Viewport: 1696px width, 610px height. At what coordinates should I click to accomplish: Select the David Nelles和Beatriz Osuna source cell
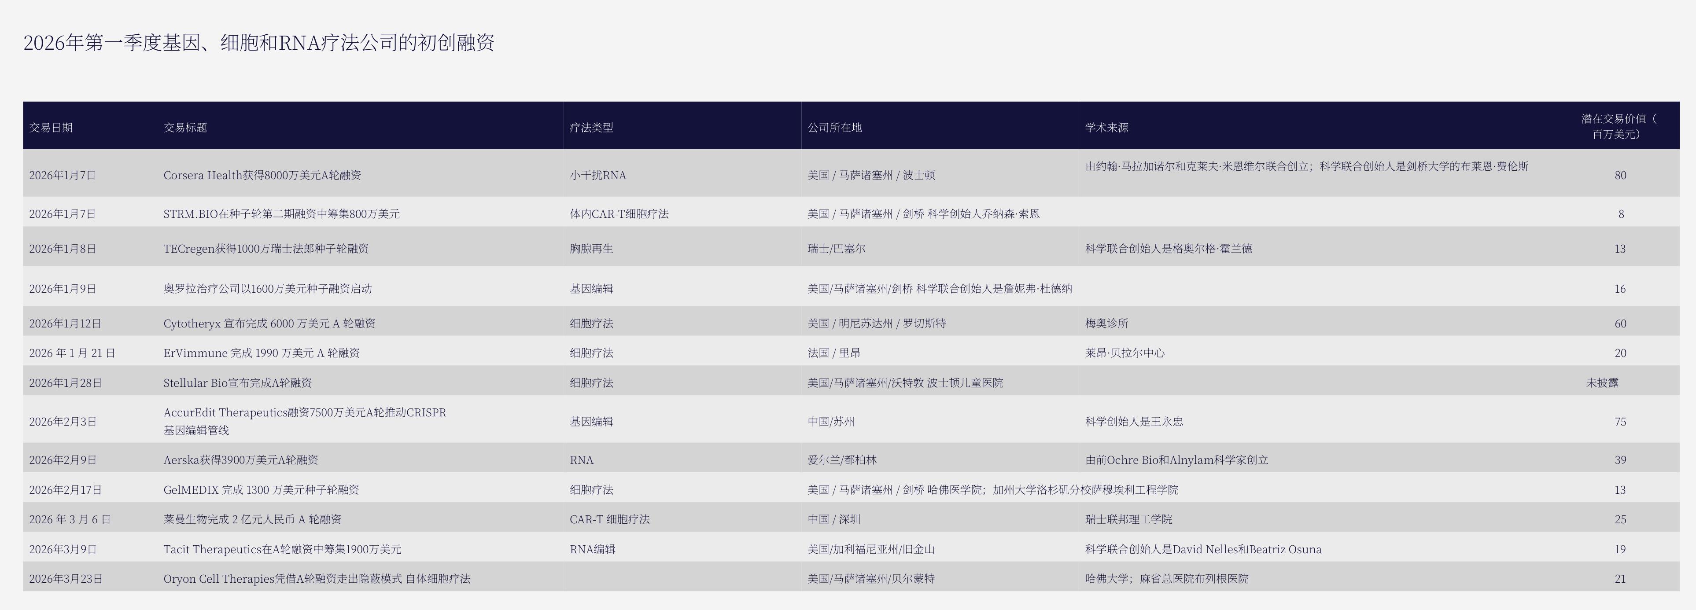[x=1203, y=549]
